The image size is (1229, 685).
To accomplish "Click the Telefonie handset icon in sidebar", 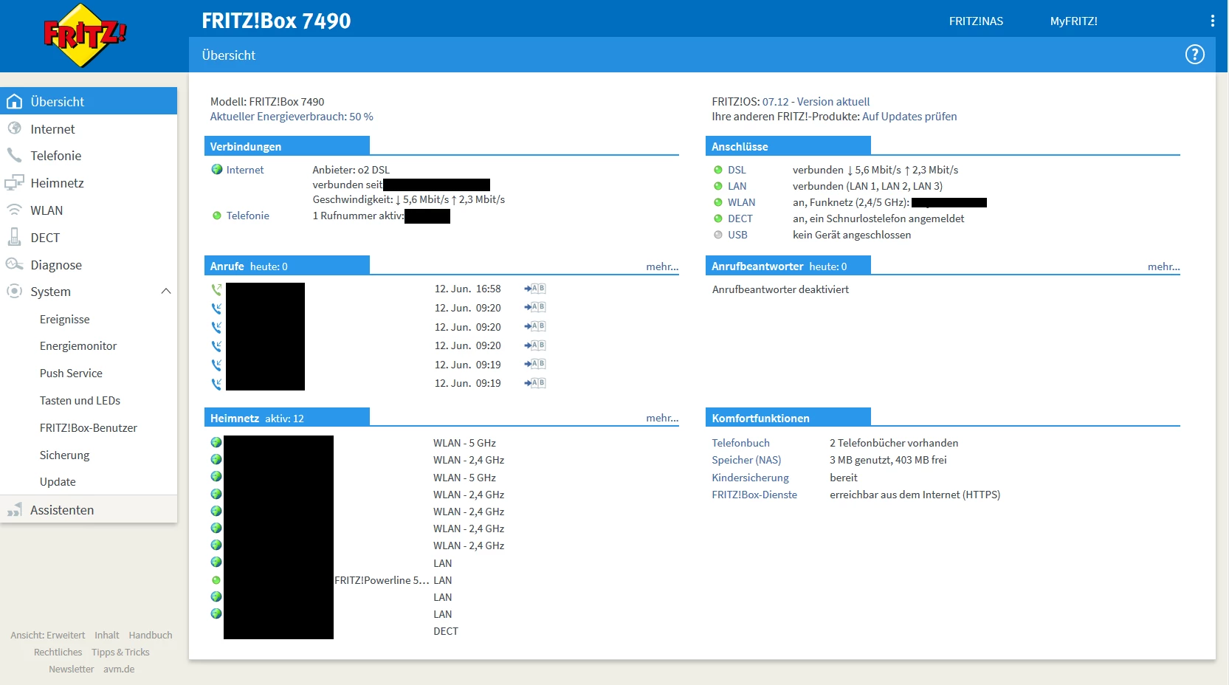I will pyautogui.click(x=14, y=155).
